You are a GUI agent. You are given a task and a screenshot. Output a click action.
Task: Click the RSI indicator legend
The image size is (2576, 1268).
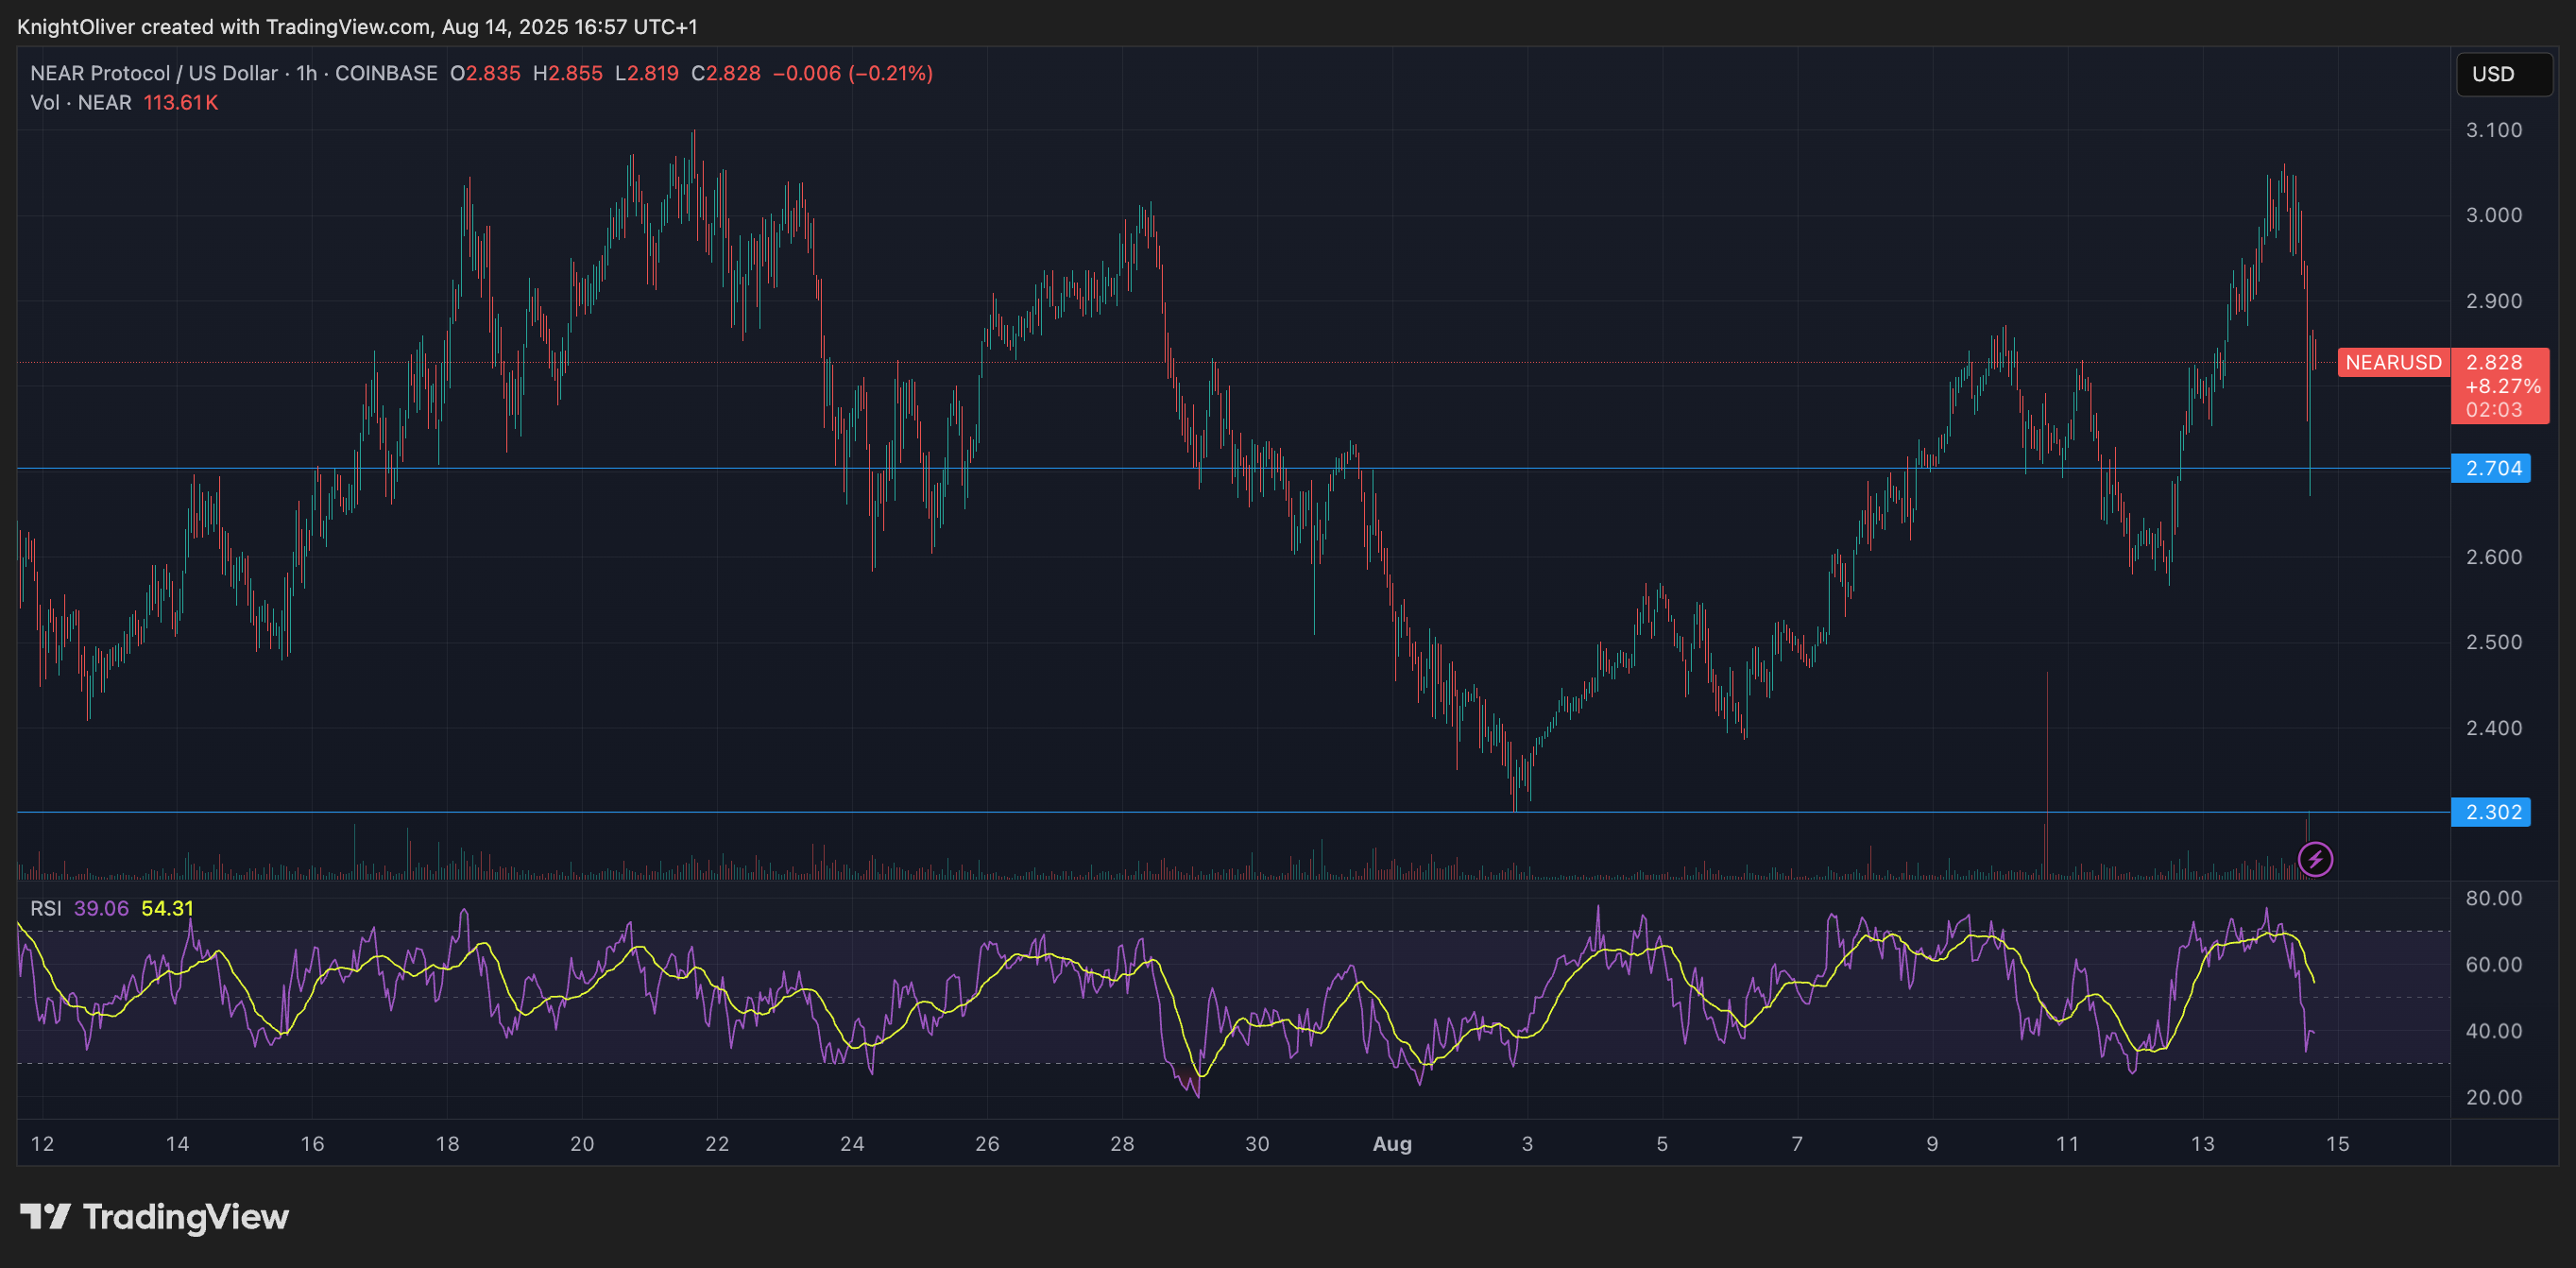(x=45, y=908)
